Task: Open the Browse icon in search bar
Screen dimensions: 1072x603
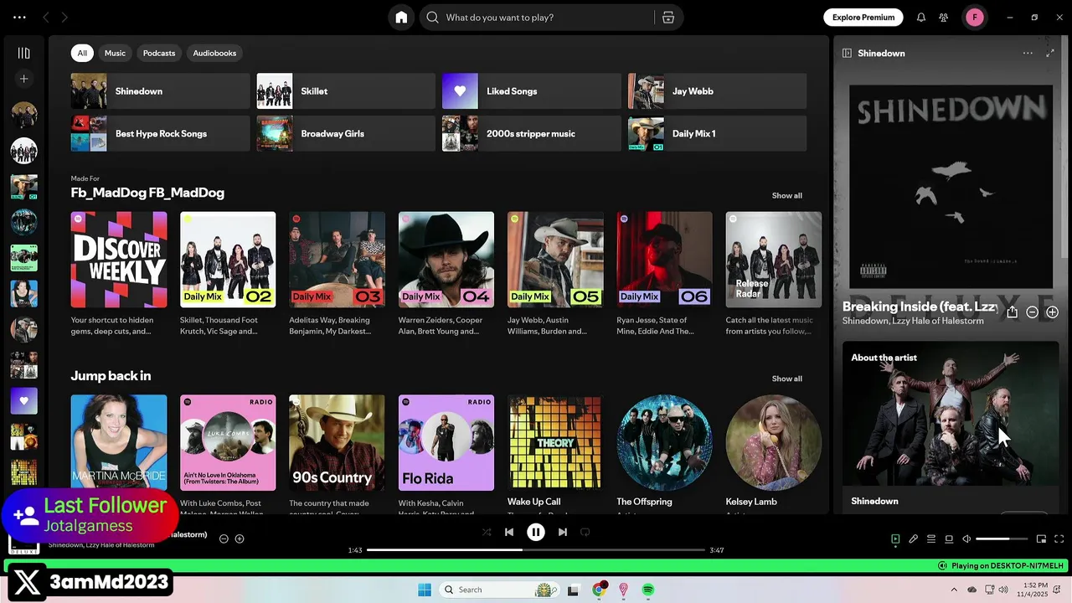Action: [668, 18]
